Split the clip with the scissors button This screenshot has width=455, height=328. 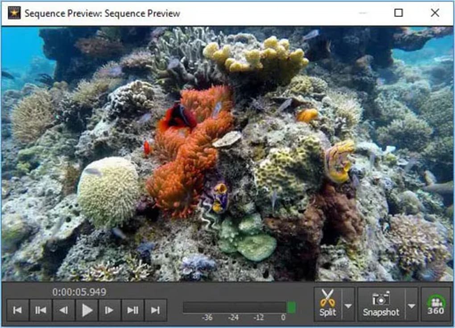click(x=328, y=304)
